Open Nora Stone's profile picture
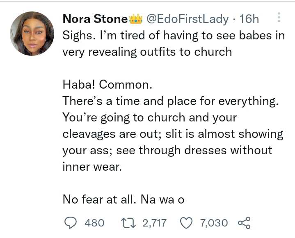 pyautogui.click(x=32, y=34)
